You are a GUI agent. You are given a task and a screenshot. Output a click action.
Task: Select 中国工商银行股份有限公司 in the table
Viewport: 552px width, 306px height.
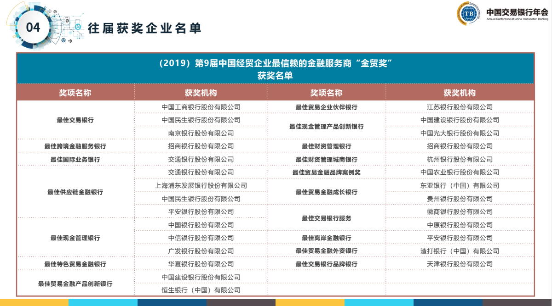click(x=201, y=107)
